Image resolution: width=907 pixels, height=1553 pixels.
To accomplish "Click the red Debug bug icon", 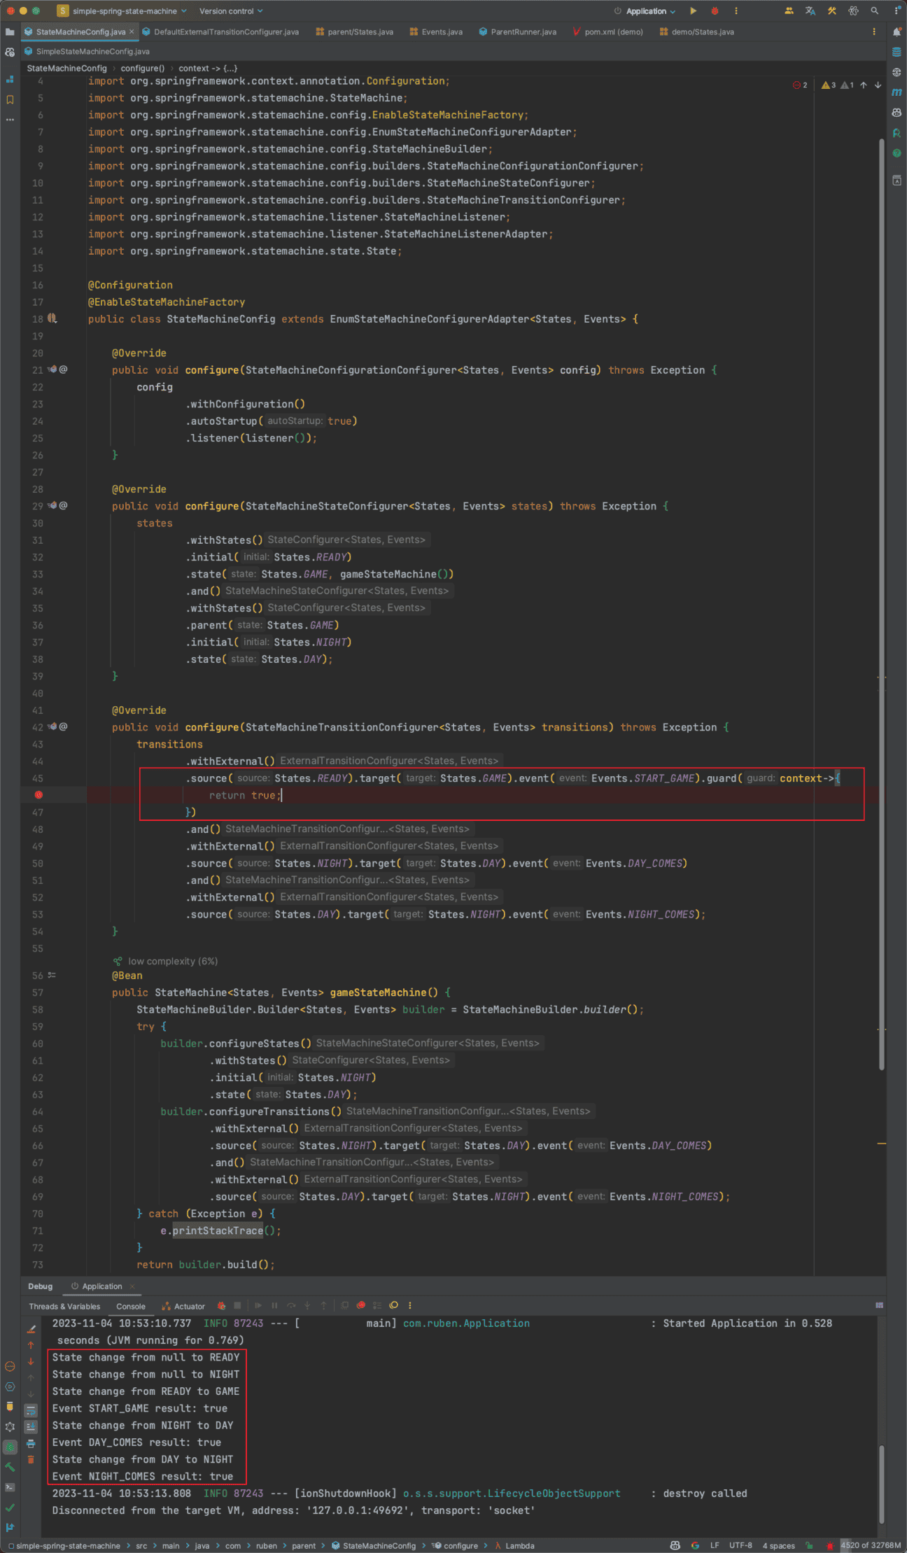I will point(715,11).
